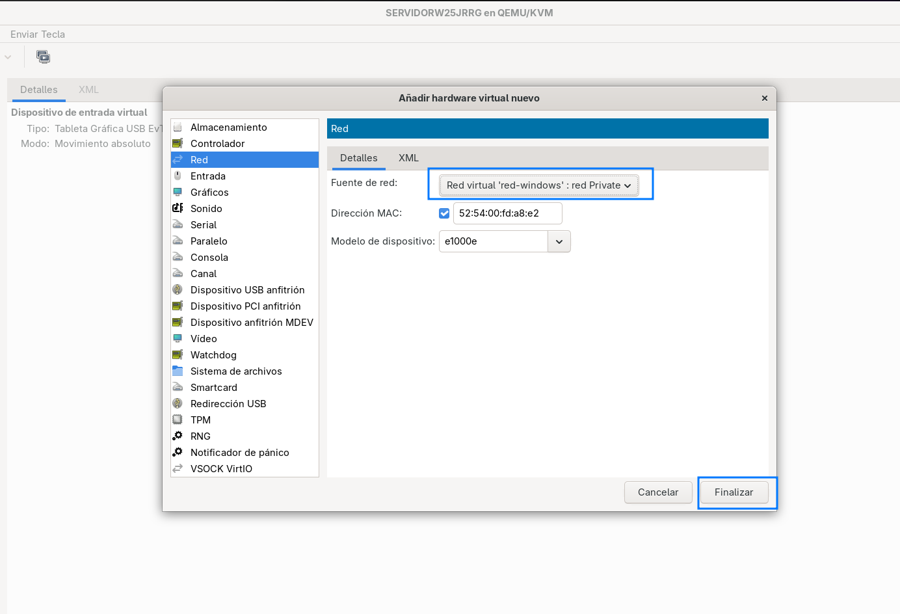Select Sistema de archivos entry
Viewport: 900px width, 614px height.
[245, 371]
